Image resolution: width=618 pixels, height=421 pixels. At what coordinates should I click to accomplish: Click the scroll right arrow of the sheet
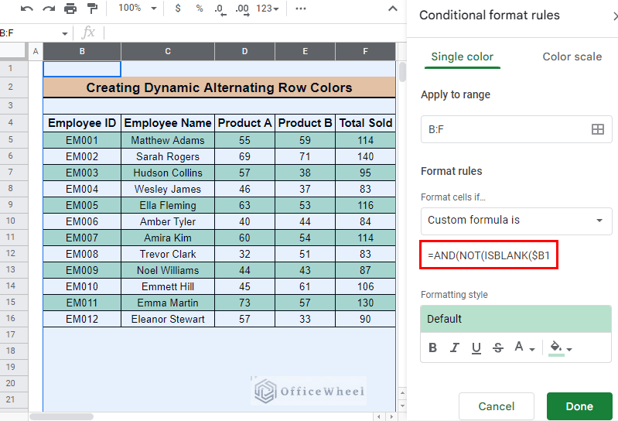tap(391, 416)
